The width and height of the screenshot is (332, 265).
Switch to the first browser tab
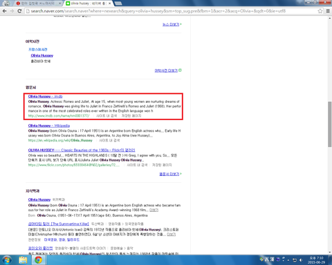coord(38,3)
